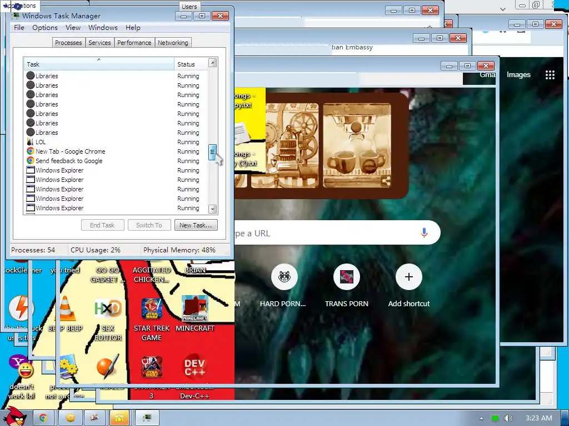Open the GO GO GADGET desktop shortcut label

pos(107,275)
